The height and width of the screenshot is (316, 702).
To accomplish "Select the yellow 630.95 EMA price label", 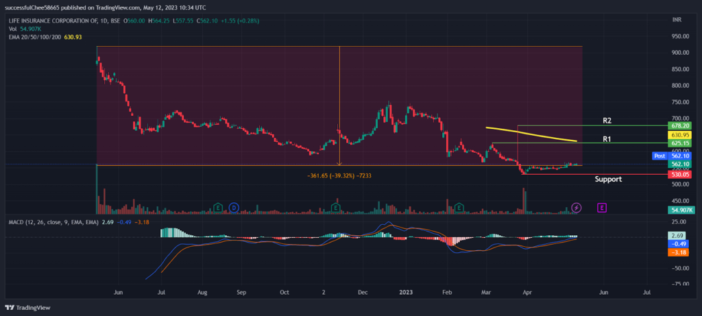I will [679, 135].
